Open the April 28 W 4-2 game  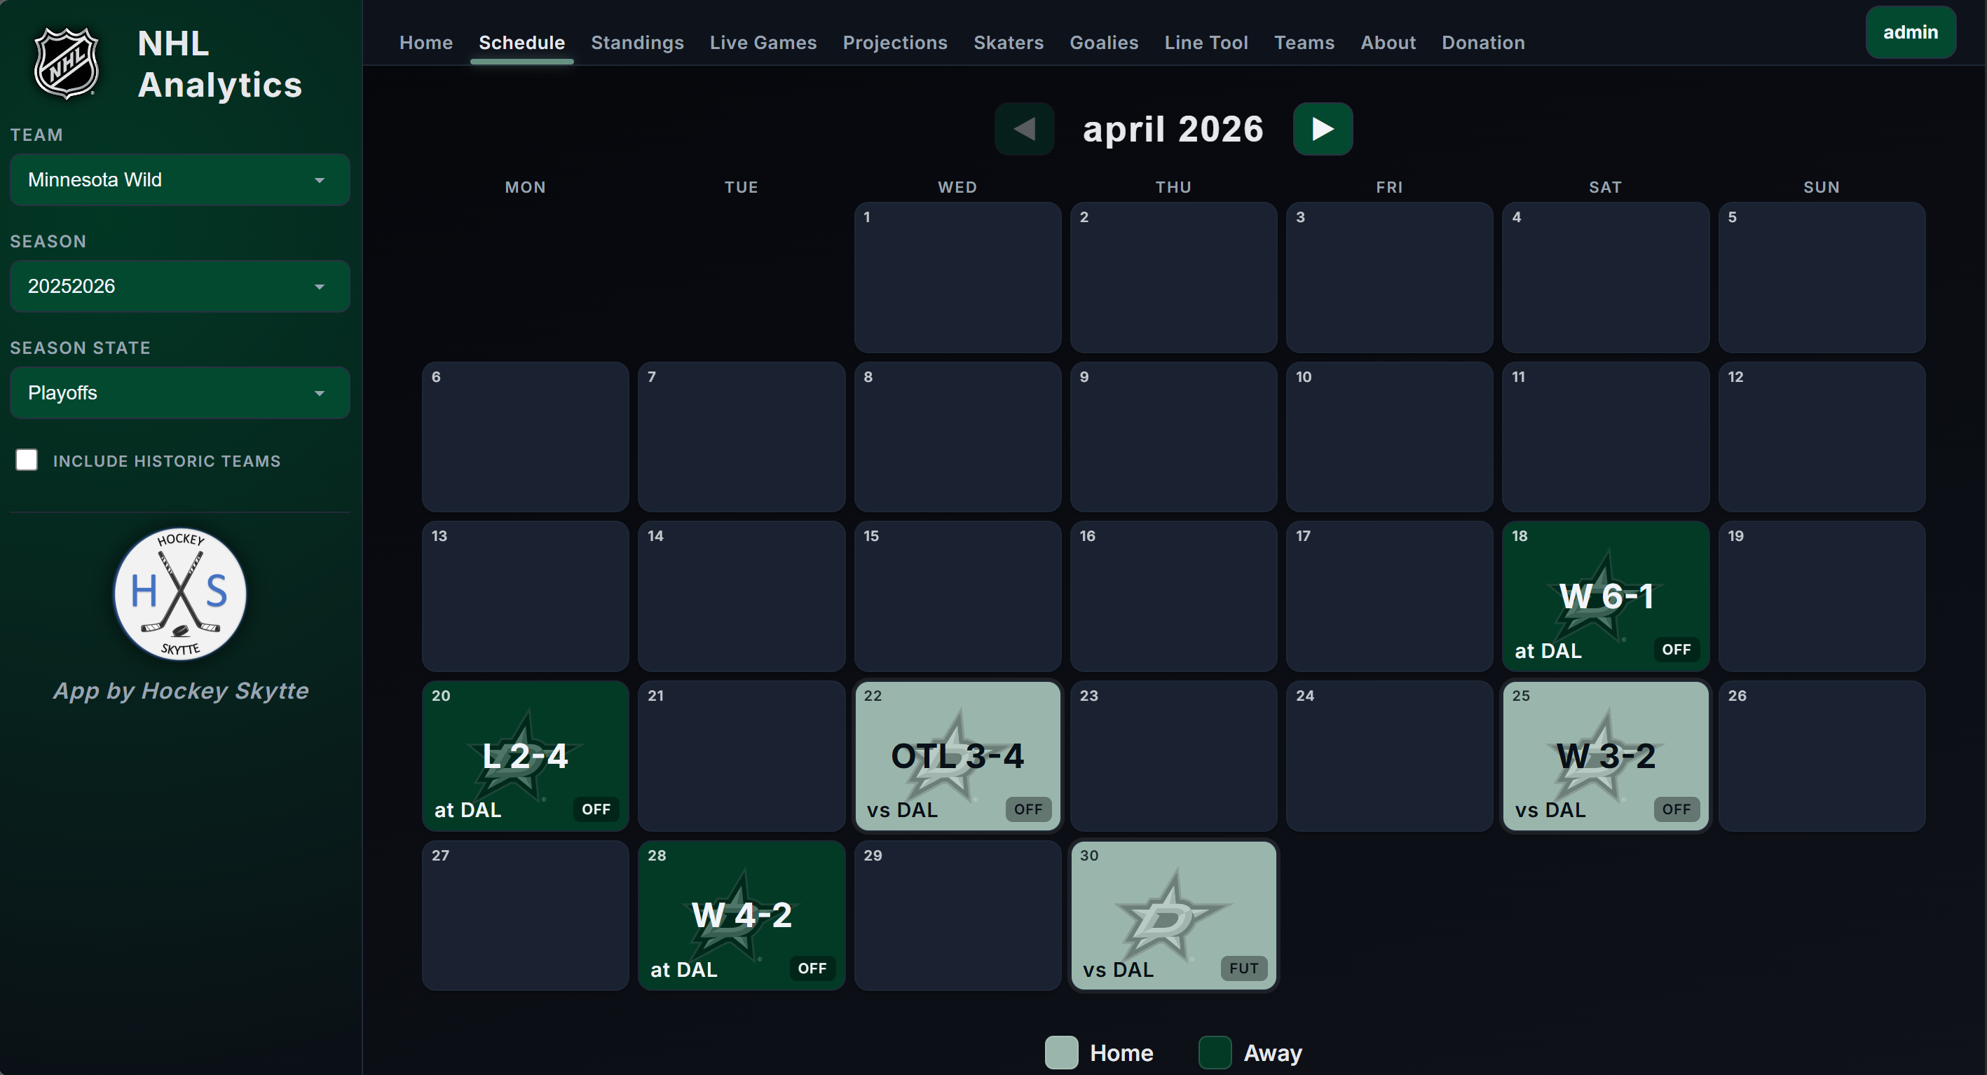(741, 915)
